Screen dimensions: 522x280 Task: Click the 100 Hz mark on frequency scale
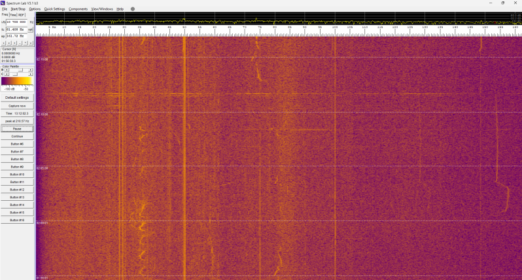pos(335,27)
